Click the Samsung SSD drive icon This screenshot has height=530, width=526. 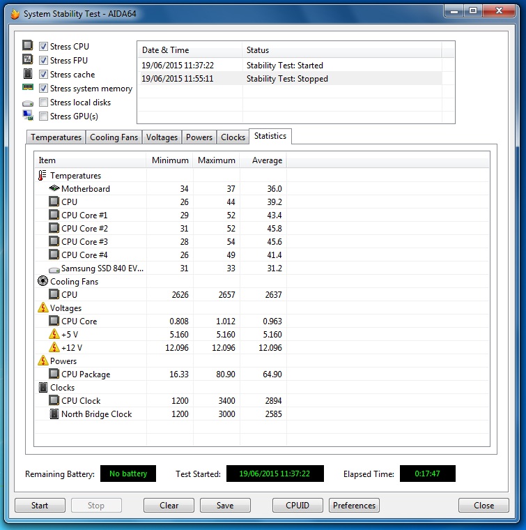tap(54, 268)
